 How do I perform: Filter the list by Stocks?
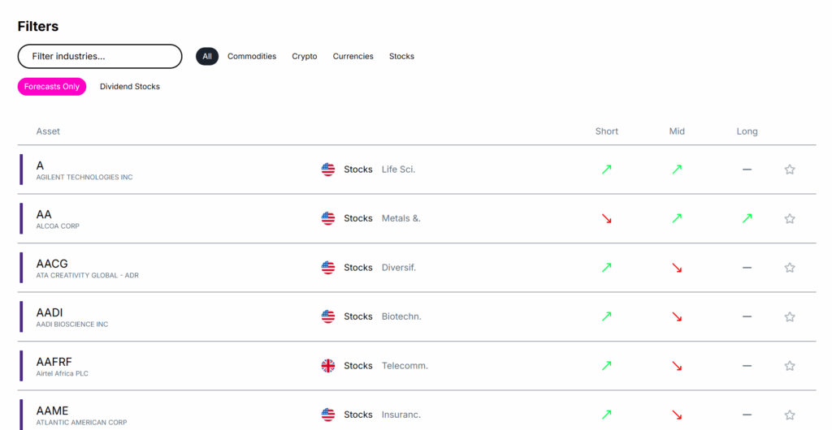pos(401,57)
